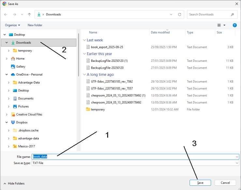Expand the Creative Cloud Files tree node
The image size is (241, 190).
(7, 115)
